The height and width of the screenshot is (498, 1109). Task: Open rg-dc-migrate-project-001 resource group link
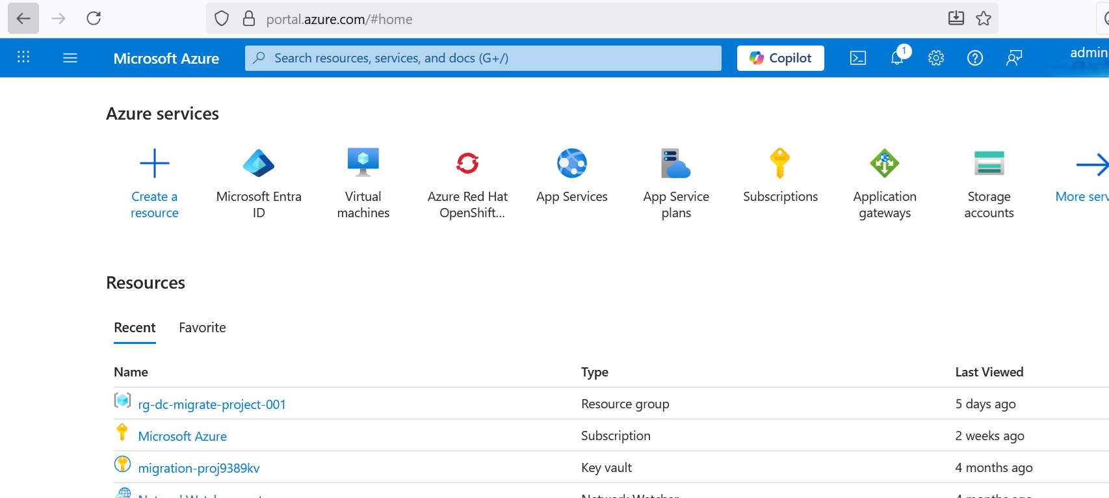click(212, 404)
